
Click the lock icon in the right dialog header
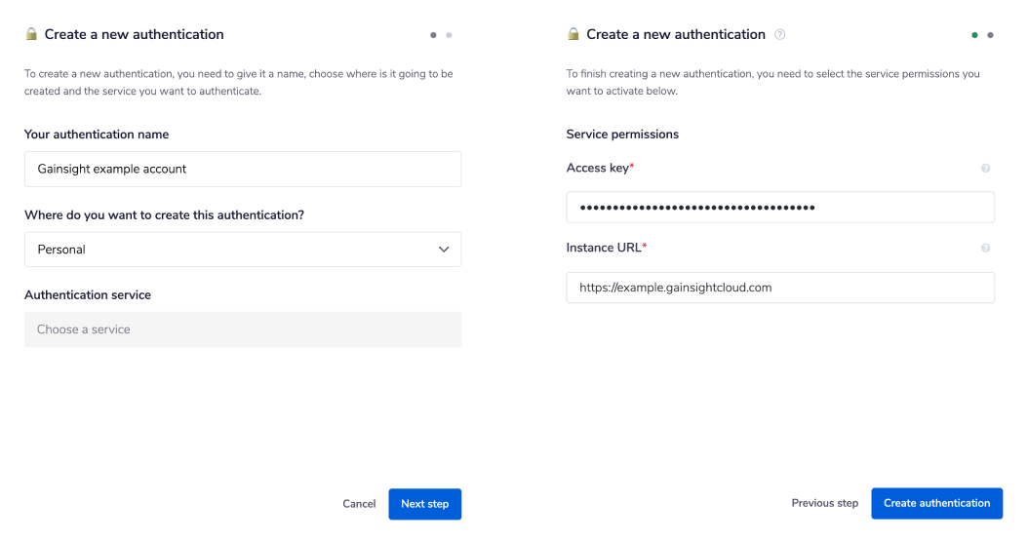(x=573, y=34)
